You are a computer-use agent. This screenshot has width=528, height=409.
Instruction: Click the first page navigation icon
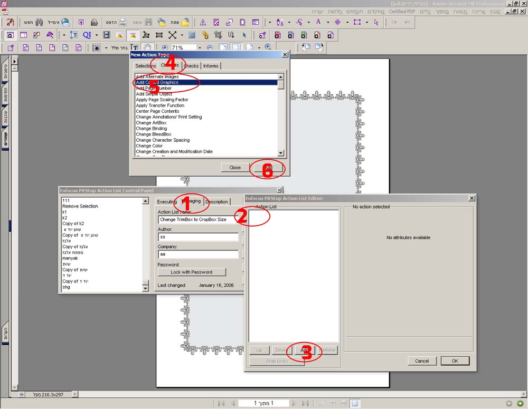point(221,403)
